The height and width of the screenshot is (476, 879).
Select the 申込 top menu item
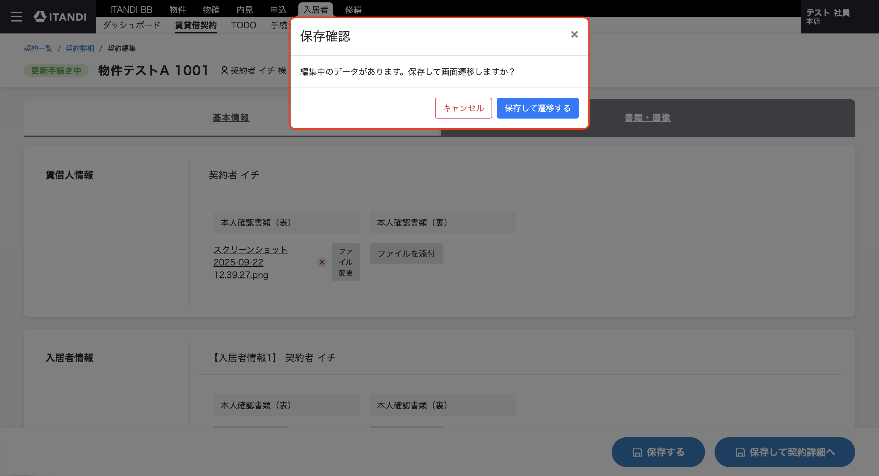278,10
